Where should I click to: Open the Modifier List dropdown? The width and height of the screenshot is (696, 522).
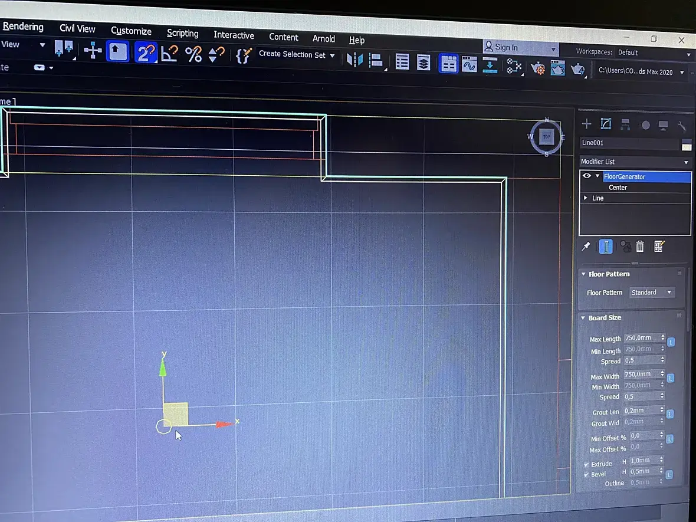click(635, 162)
